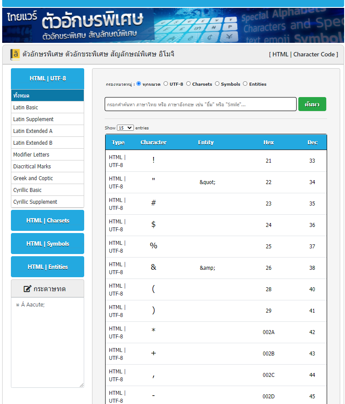345x404 pixels.
Task: Open the Show entries count dropdown
Action: click(125, 128)
